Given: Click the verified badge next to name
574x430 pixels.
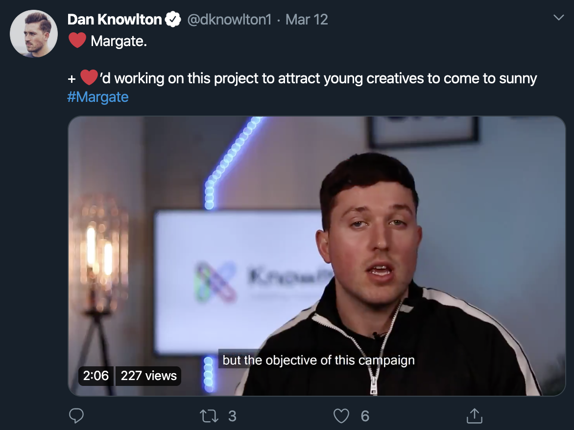Looking at the screenshot, I should pos(172,20).
